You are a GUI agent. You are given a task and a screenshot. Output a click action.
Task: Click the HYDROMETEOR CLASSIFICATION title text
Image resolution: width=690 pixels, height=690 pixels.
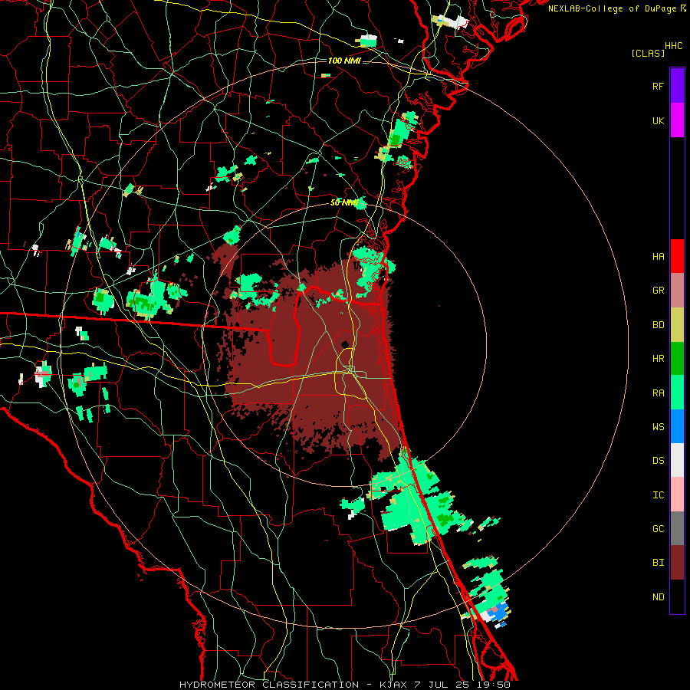tap(269, 685)
